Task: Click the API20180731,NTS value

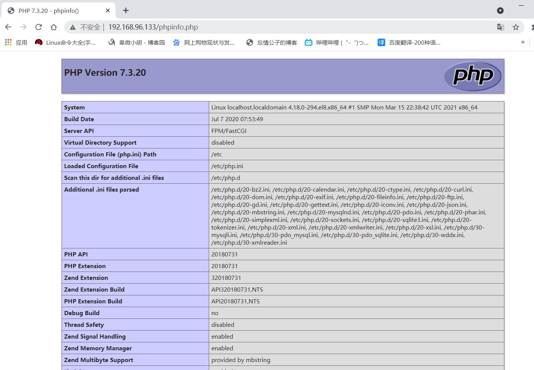Action: click(x=236, y=301)
